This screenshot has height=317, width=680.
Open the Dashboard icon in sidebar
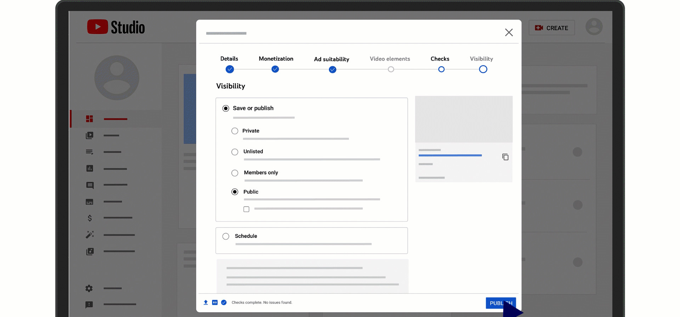[x=89, y=119]
